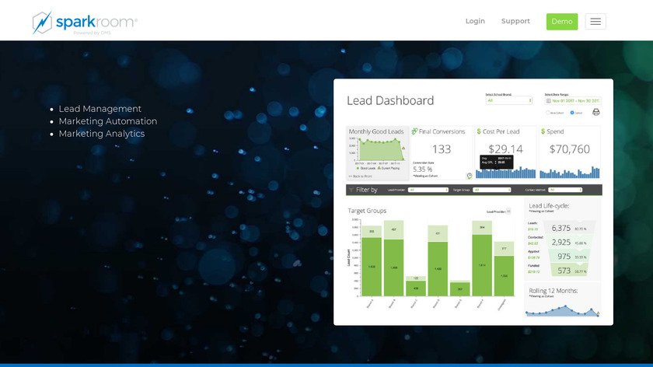Click the Lead Dashboard heading

click(390, 100)
